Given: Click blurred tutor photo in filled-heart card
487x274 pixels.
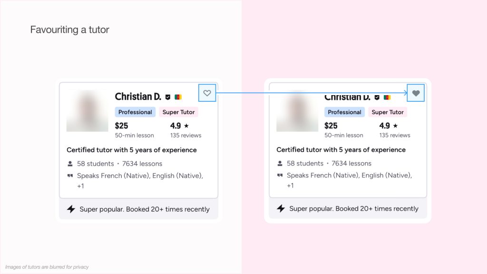Looking at the screenshot, I should click(297, 111).
